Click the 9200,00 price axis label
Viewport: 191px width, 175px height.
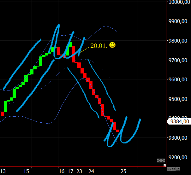pos(178,157)
